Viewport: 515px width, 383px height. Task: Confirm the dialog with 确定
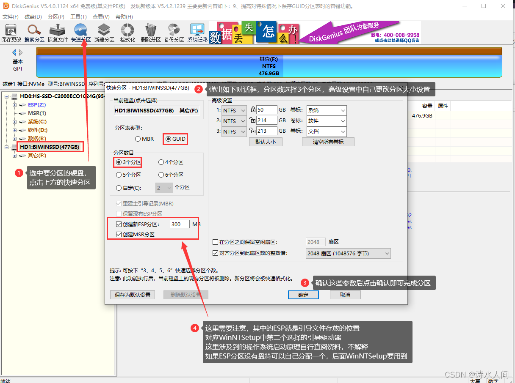(x=303, y=295)
